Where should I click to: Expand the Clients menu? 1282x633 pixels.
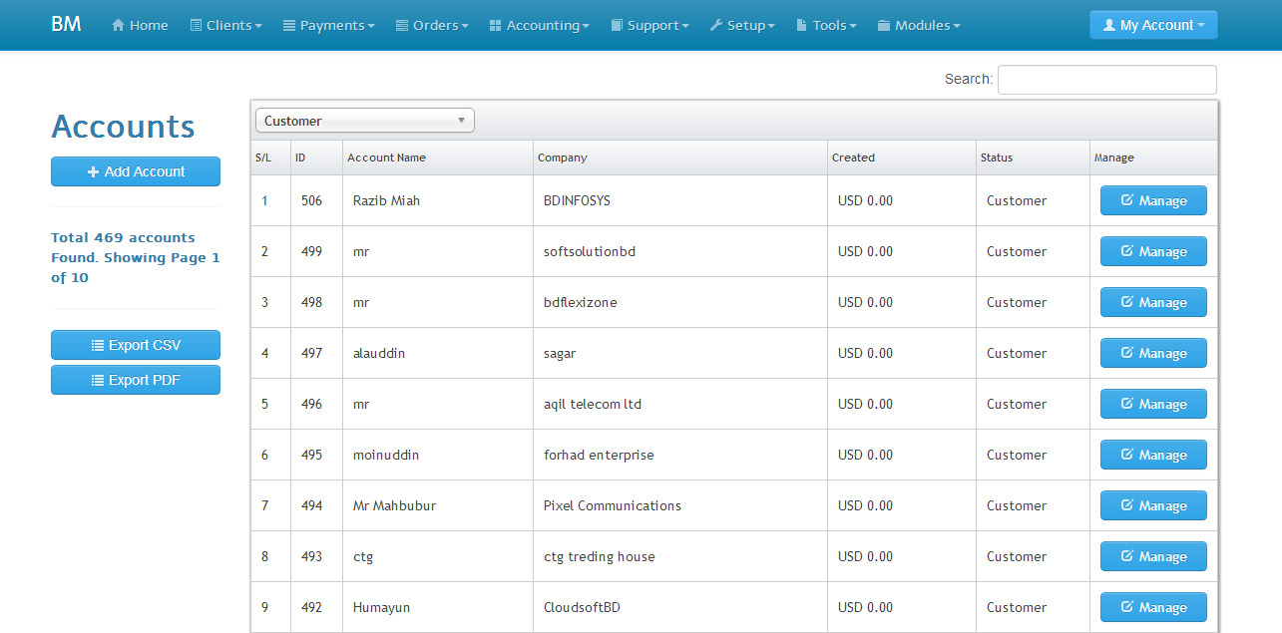tap(225, 25)
